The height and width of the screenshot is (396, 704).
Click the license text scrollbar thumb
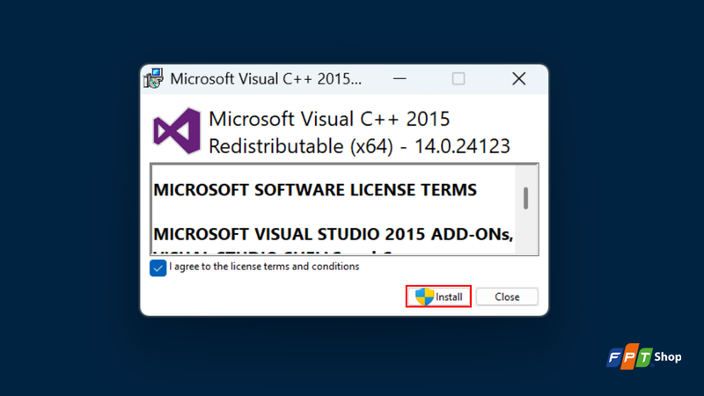[x=525, y=198]
